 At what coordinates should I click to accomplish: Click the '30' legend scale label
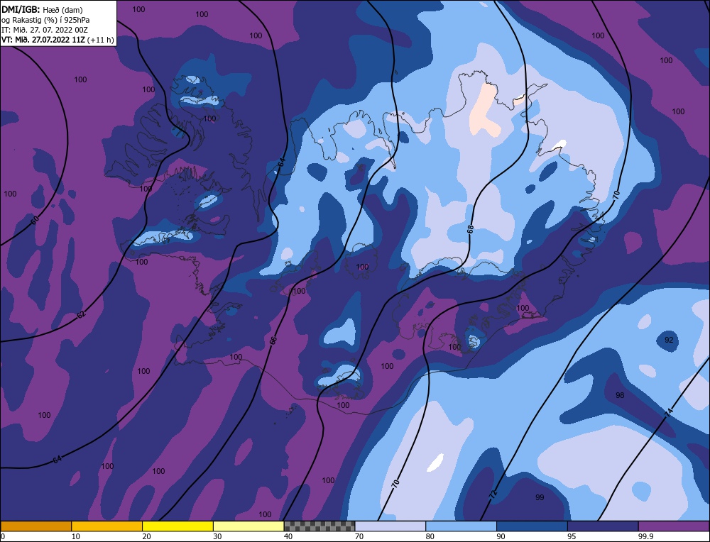point(217,536)
